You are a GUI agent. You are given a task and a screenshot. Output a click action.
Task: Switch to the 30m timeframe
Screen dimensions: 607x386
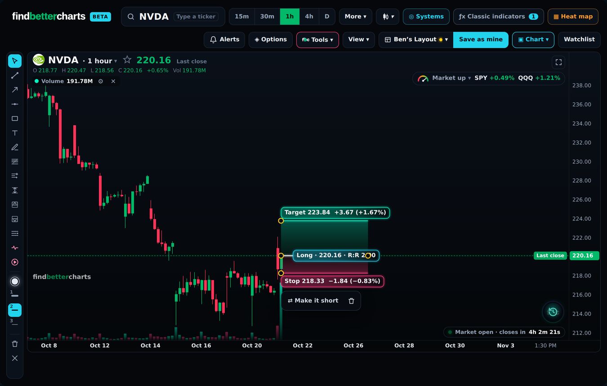[267, 17]
